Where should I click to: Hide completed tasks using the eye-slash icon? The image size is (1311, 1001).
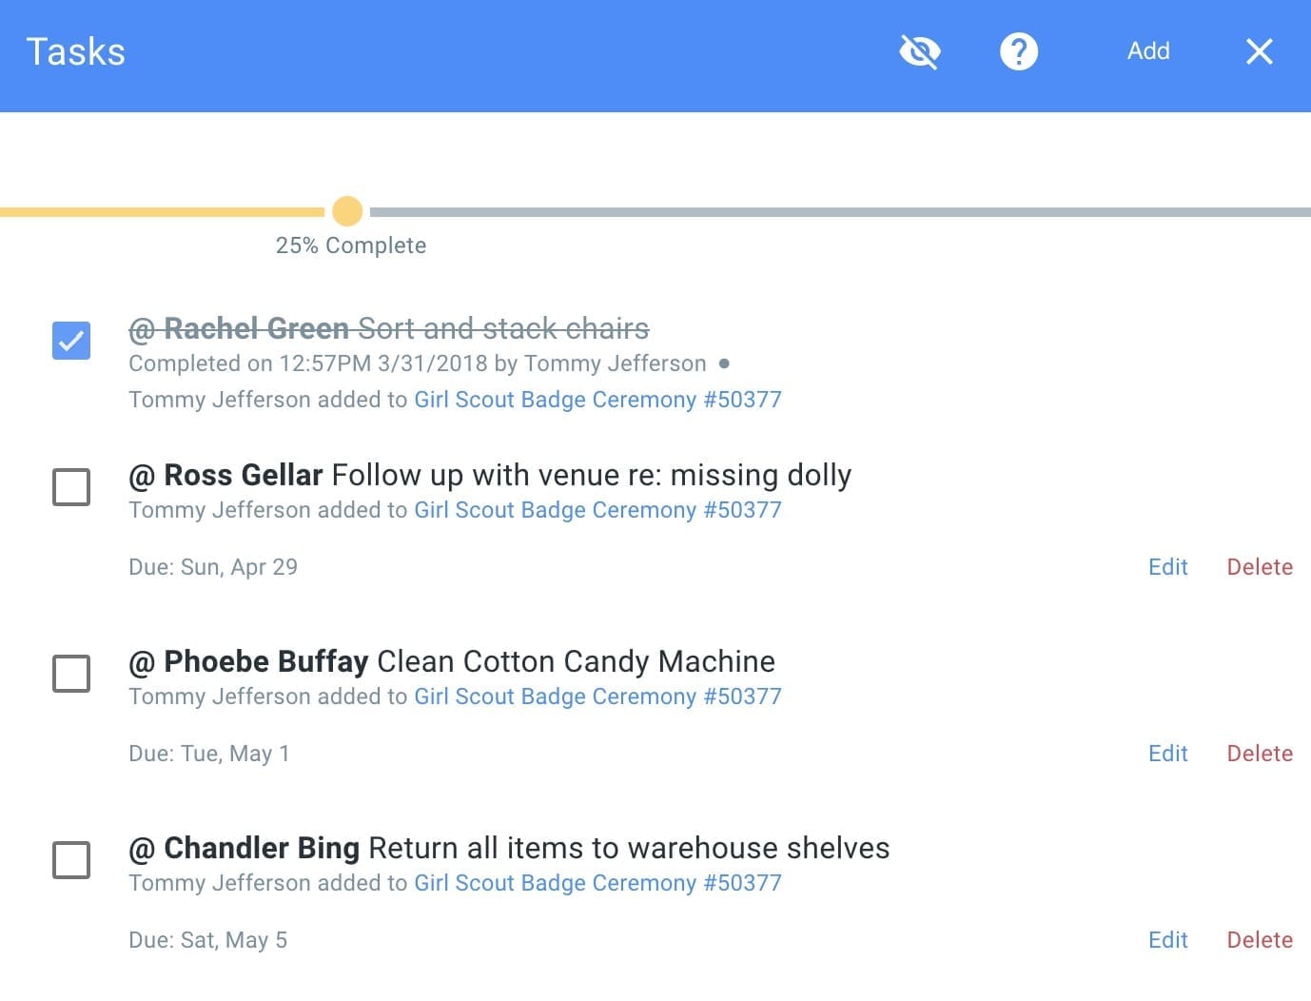(919, 51)
